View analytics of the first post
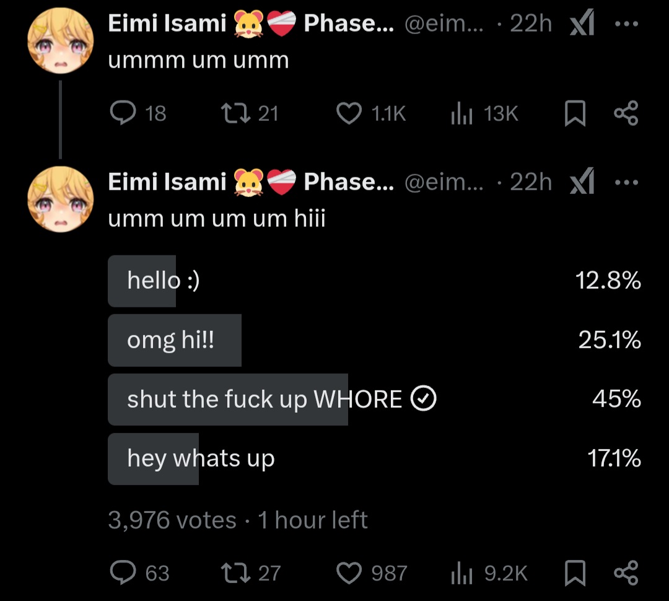This screenshot has width=669, height=601. (x=461, y=113)
